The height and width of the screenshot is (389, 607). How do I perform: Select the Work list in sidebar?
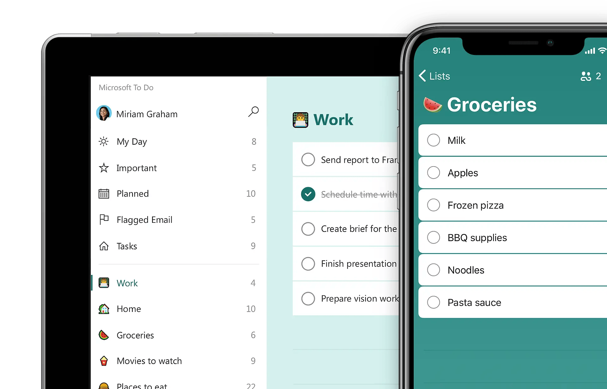click(126, 283)
